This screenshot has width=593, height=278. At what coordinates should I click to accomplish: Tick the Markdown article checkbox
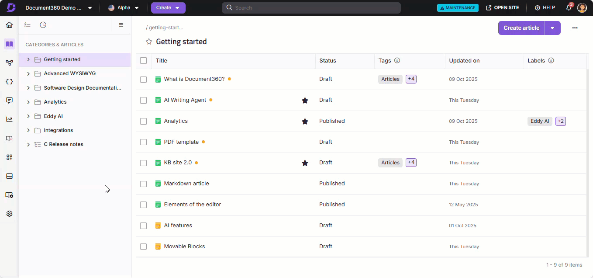point(143,184)
